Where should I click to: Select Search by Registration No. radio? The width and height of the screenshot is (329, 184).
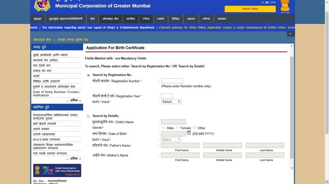tap(88, 75)
